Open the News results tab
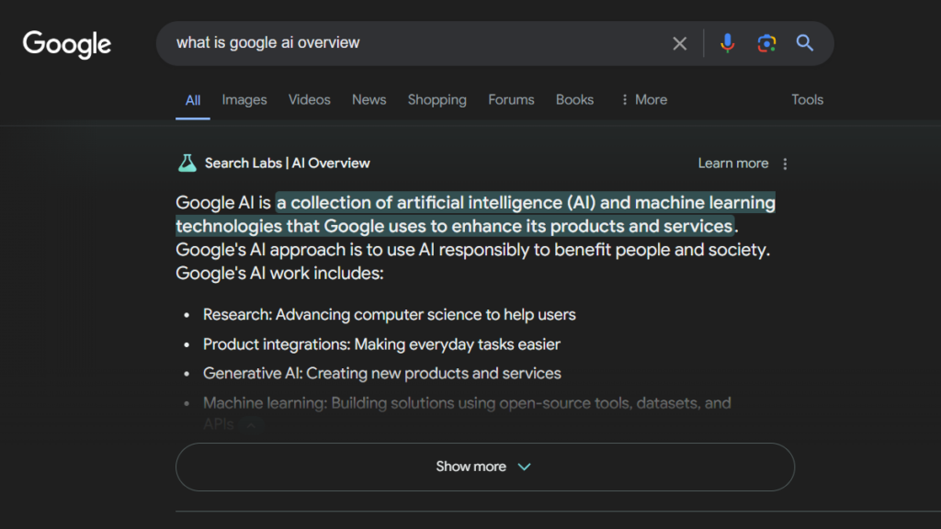The height and width of the screenshot is (529, 941). [368, 100]
